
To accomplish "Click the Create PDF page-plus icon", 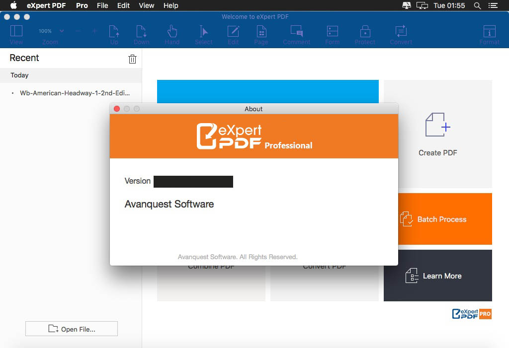I will [437, 125].
